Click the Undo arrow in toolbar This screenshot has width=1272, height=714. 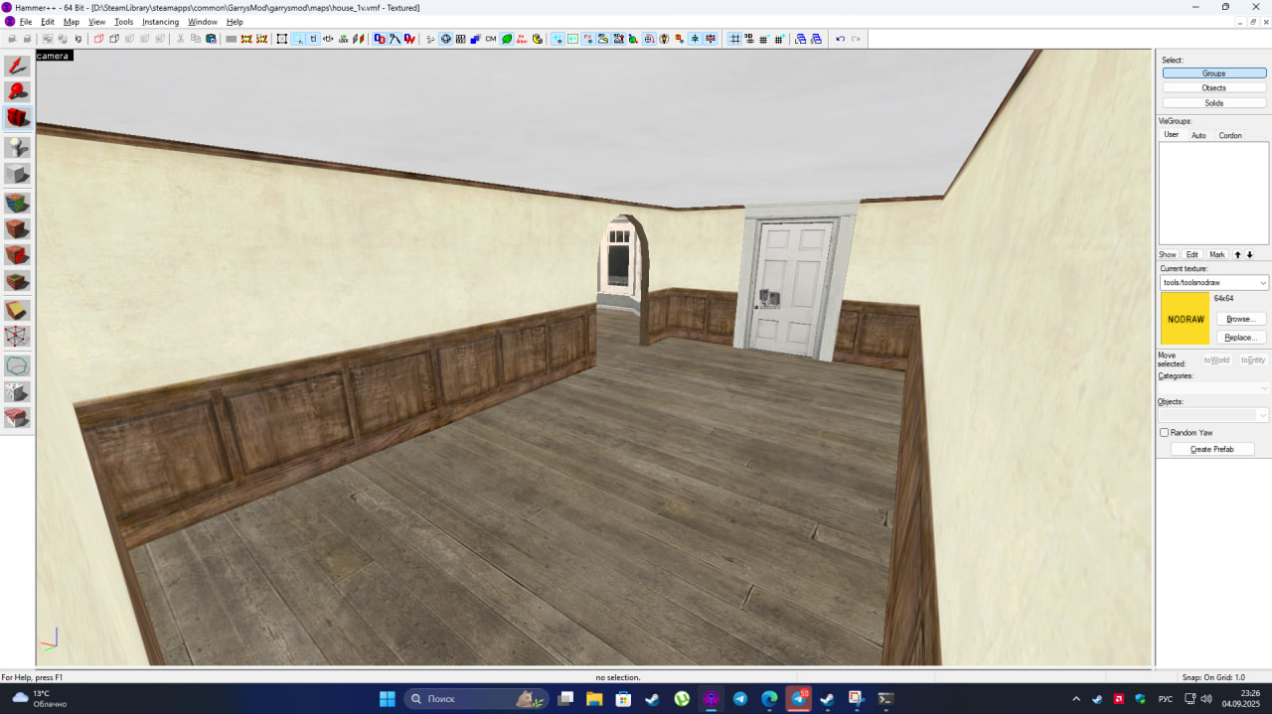point(840,39)
